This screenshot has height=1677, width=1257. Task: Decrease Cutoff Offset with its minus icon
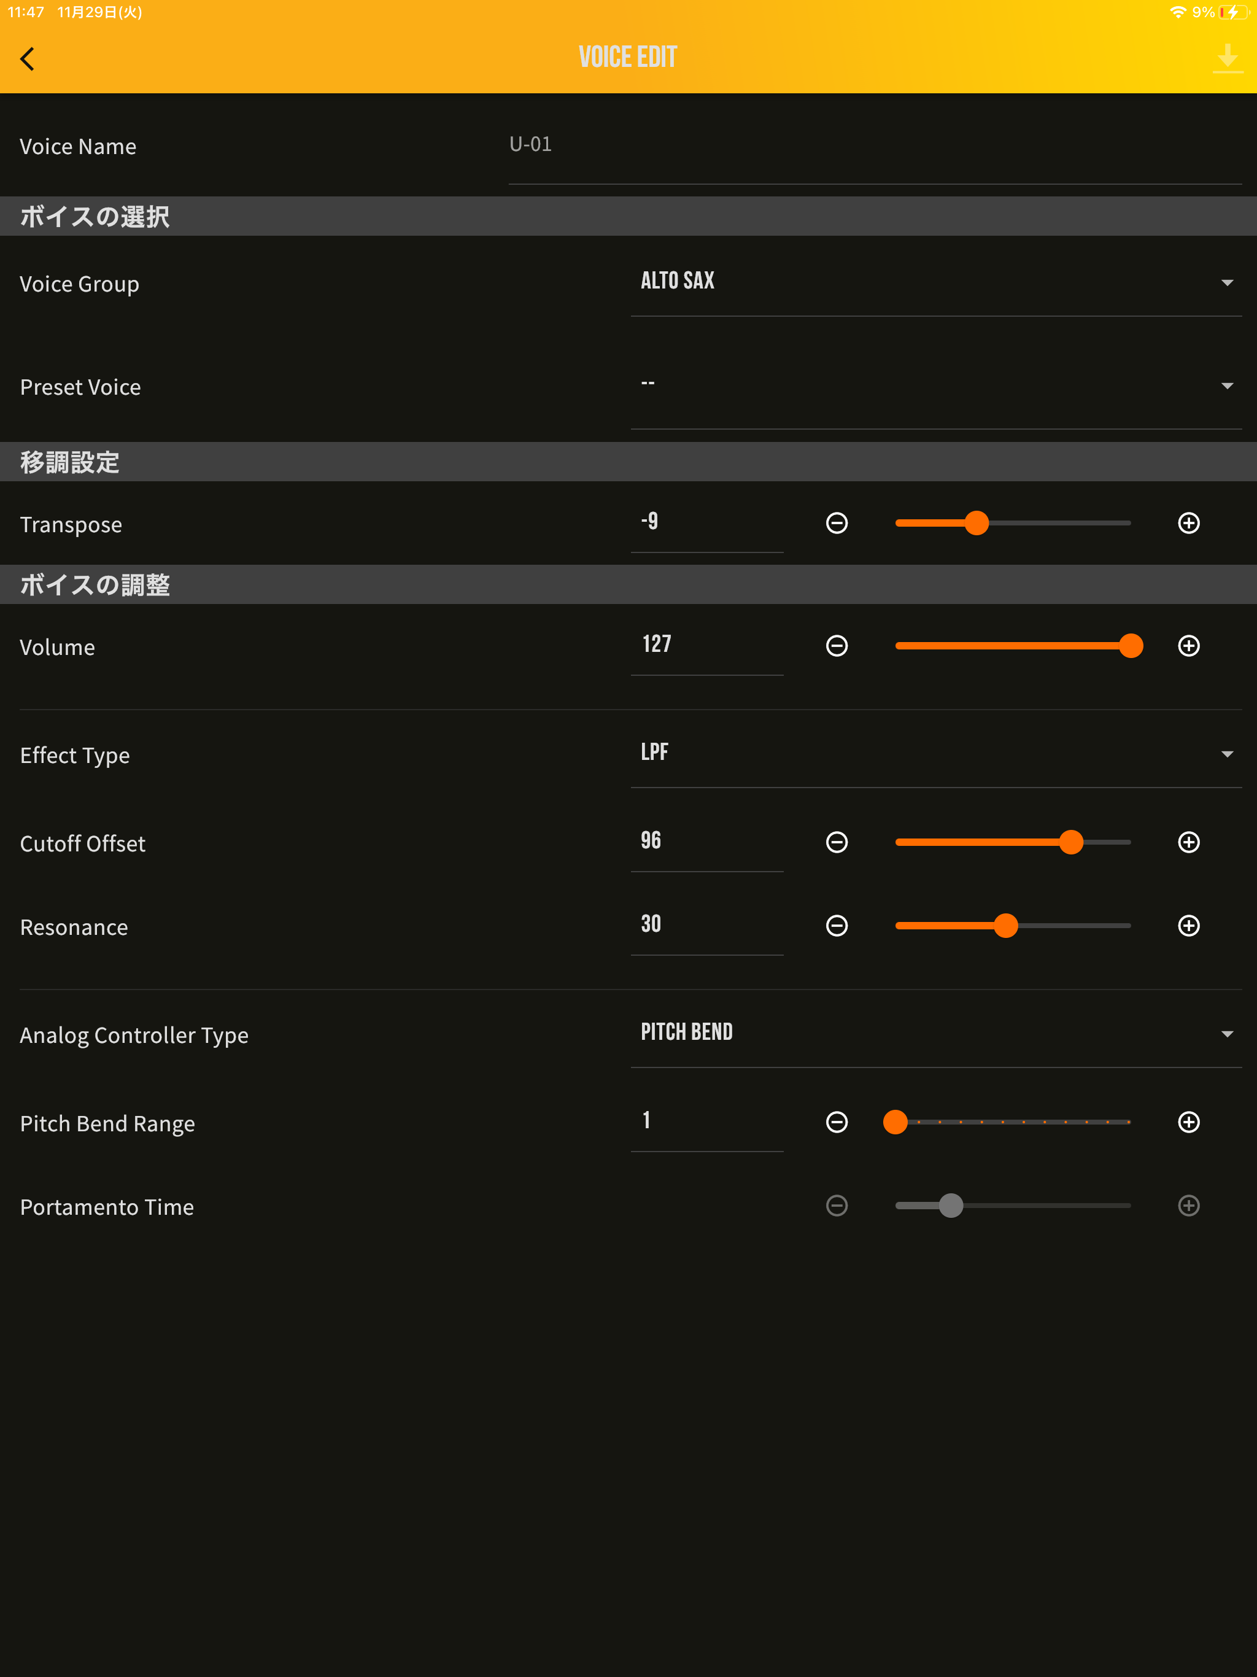[x=836, y=842]
